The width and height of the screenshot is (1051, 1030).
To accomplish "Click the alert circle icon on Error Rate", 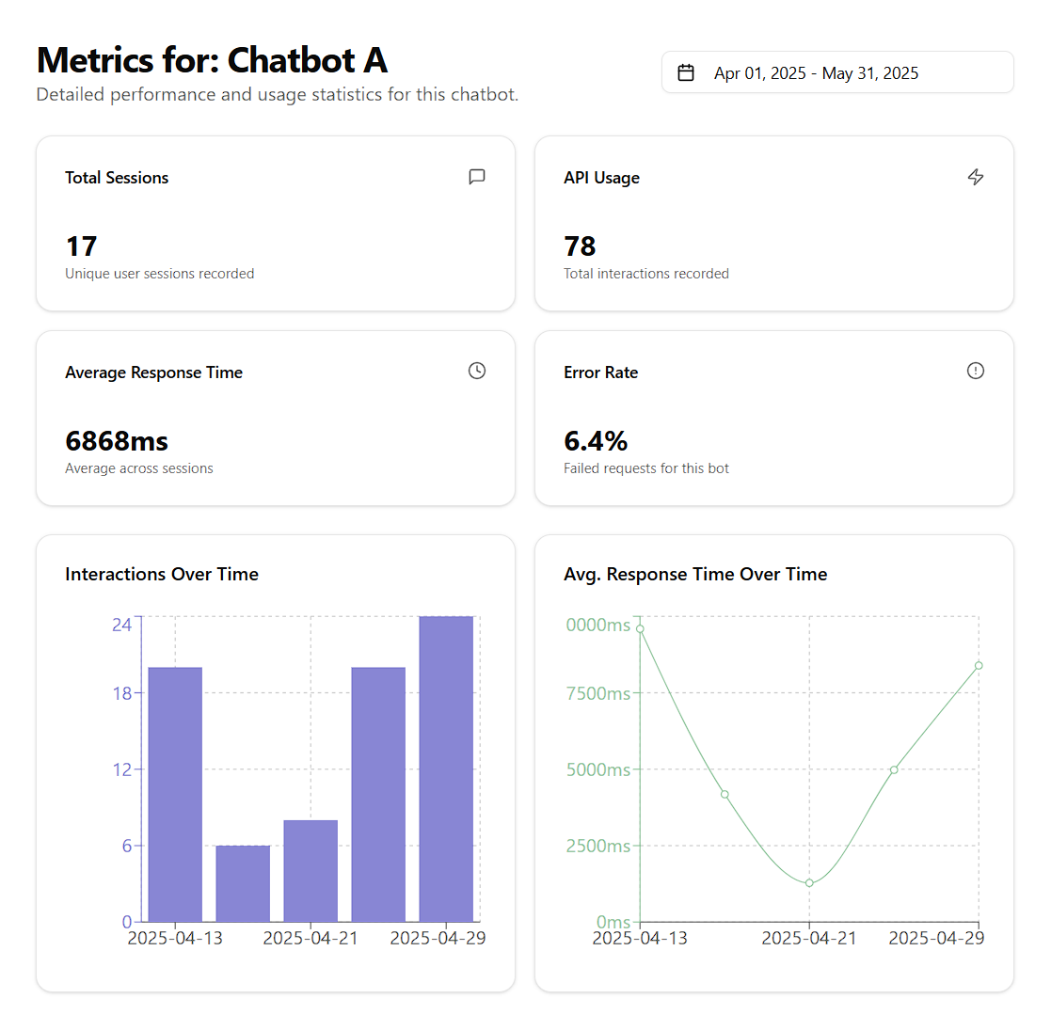I will (976, 371).
